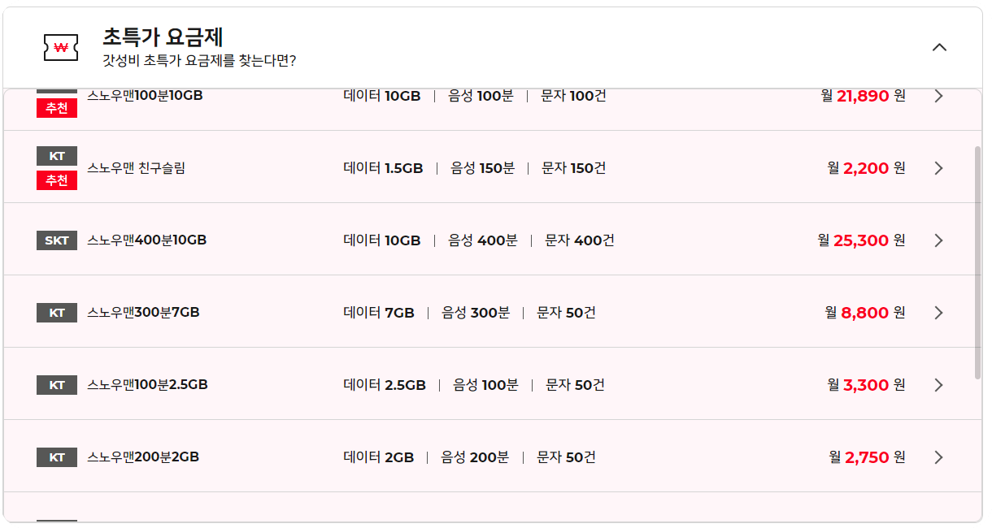Click the KT badge on 스노우맨 친구슬림
992x528 pixels.
56,154
